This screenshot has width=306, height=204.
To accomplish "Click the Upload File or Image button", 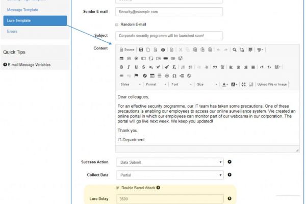I will point(271,84).
